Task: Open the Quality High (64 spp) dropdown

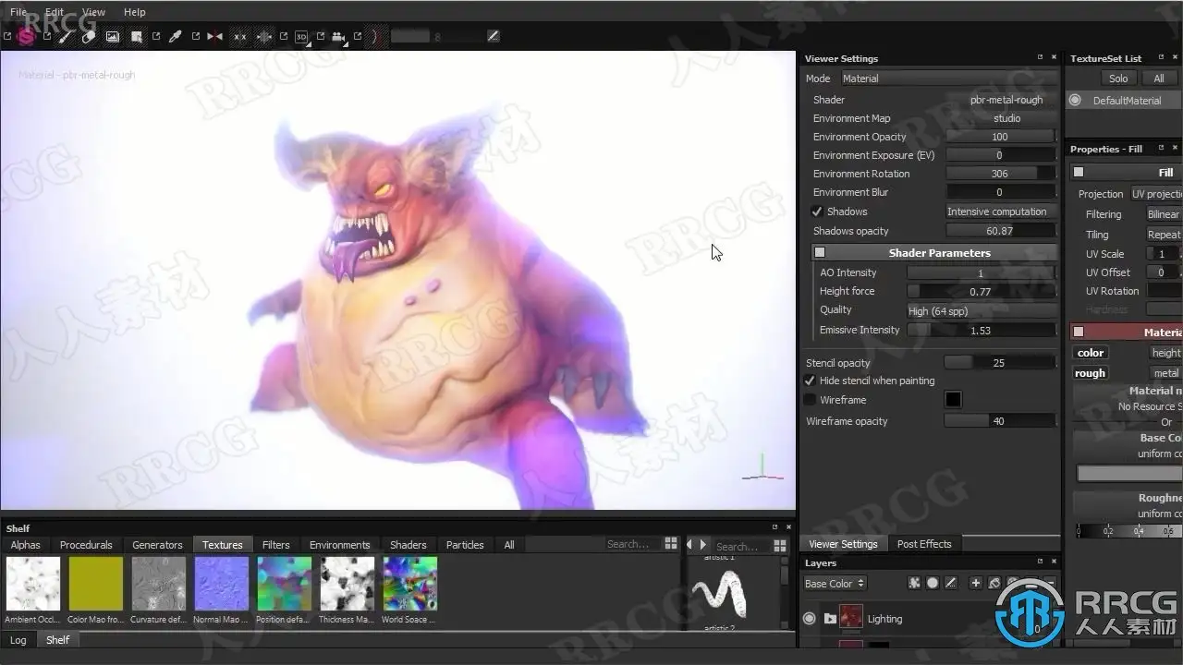Action: click(x=981, y=311)
